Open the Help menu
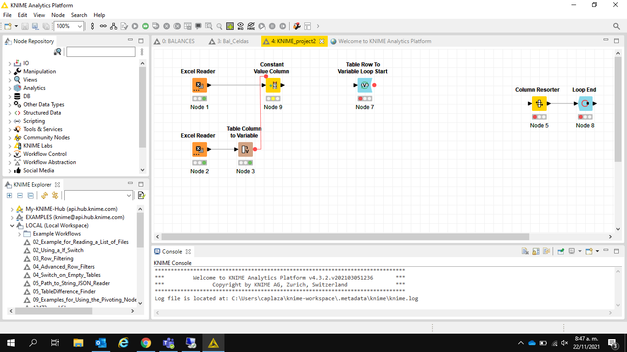The height and width of the screenshot is (352, 627). pos(99,15)
